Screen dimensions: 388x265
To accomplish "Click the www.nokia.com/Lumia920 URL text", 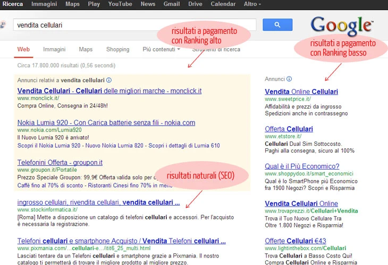I will 49,130.
